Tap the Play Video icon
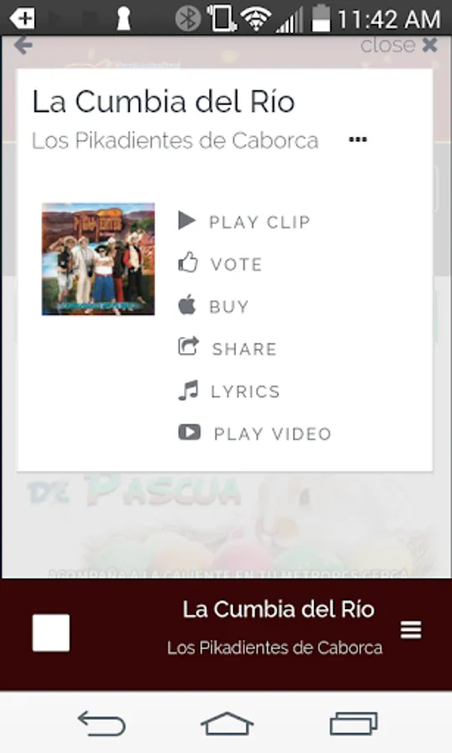 189,433
